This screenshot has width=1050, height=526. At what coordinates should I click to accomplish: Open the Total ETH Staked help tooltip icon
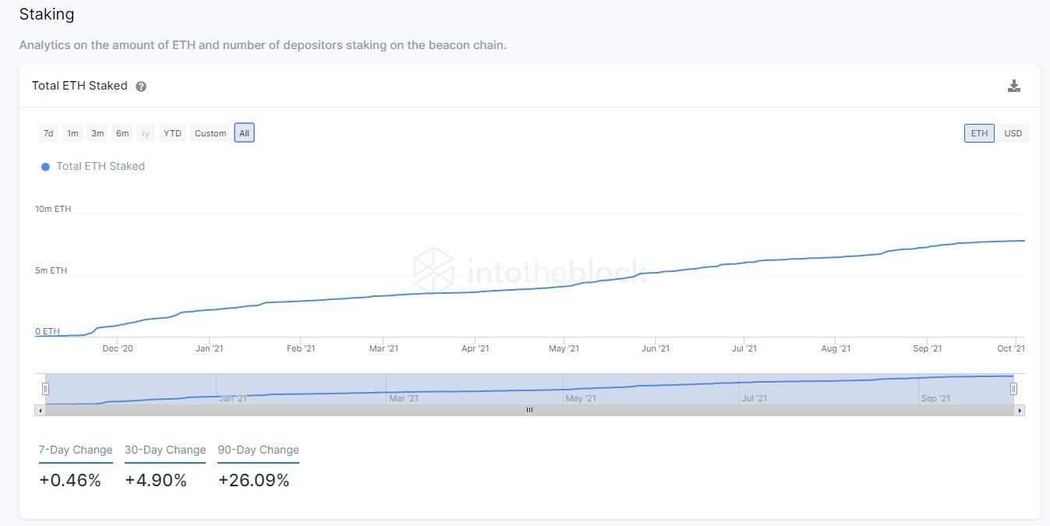point(141,86)
